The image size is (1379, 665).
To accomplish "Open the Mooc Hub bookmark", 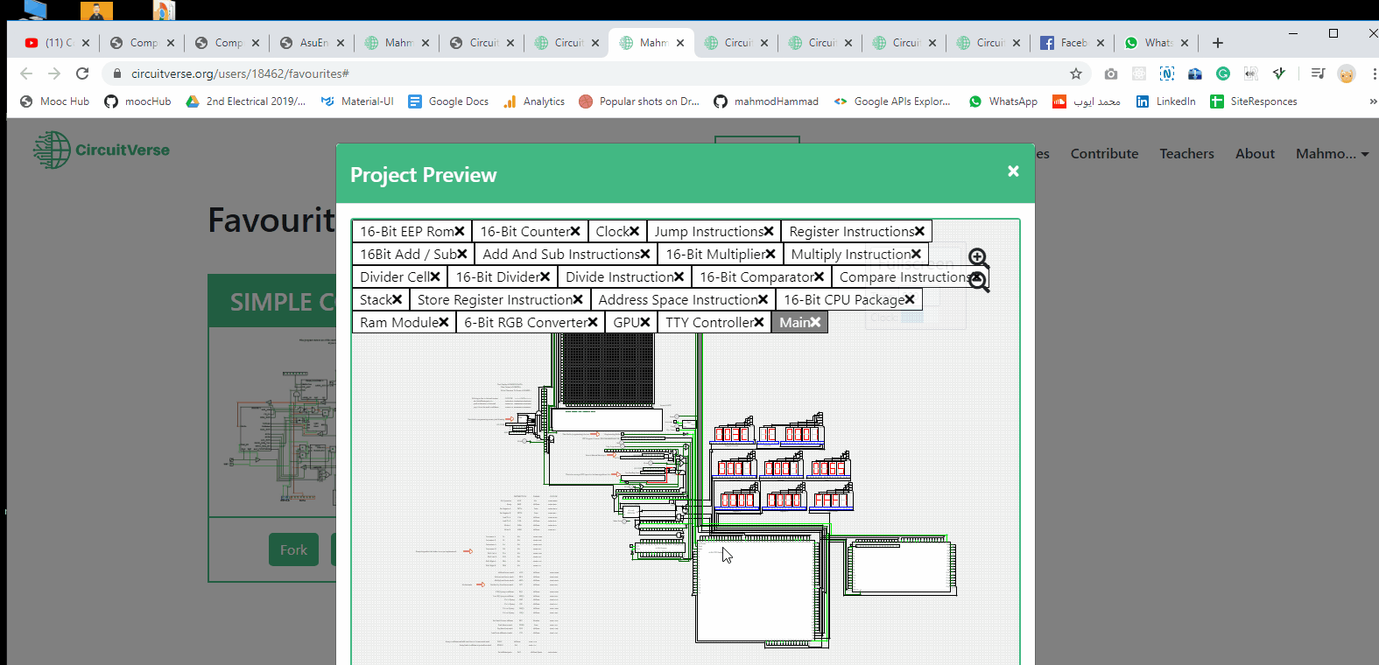I will pos(54,101).
